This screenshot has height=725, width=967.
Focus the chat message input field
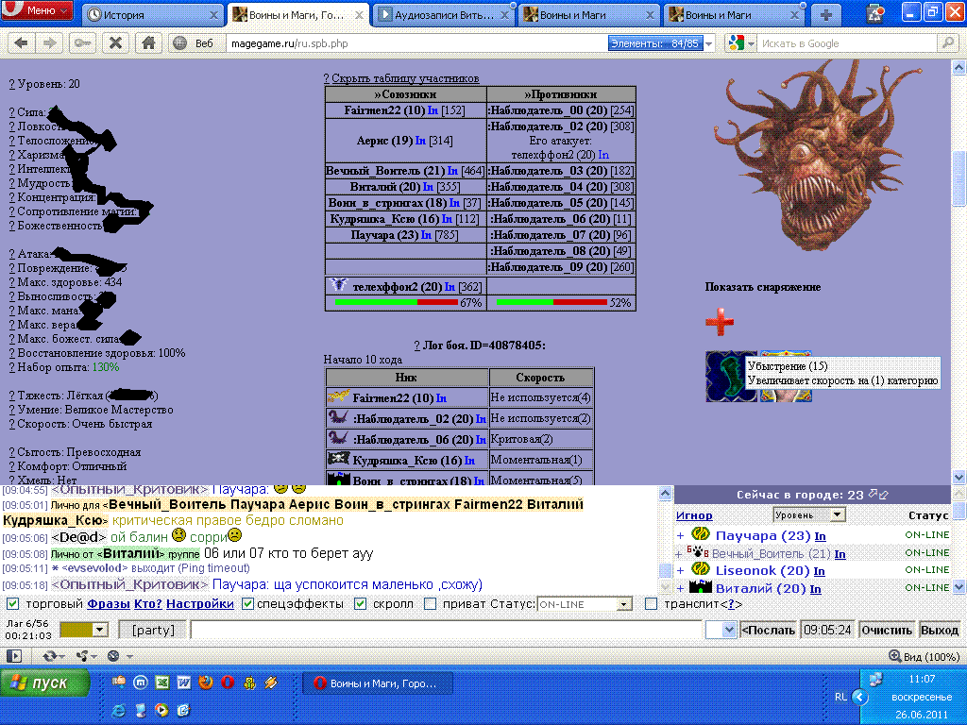tap(449, 630)
